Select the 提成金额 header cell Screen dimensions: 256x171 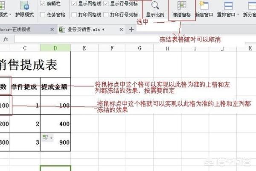point(55,86)
